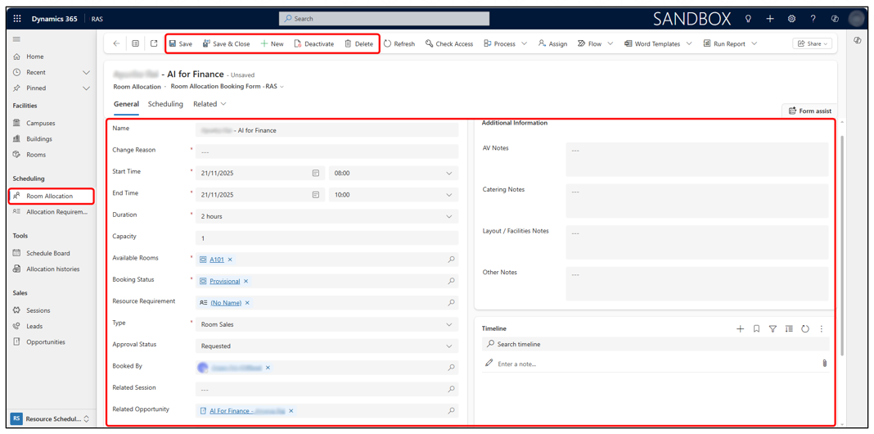Remove A101 from Available Rooms
874x434 pixels.
click(230, 260)
